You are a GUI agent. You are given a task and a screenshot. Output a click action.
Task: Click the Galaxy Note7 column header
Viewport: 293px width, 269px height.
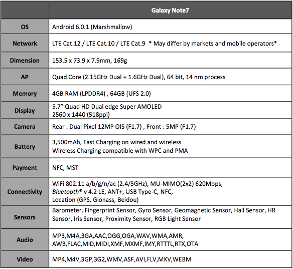click(x=170, y=10)
